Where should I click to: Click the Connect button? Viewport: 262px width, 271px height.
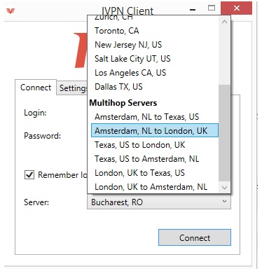tap(195, 237)
